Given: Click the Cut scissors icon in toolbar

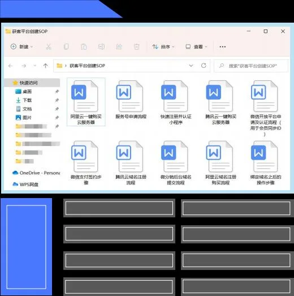Looking at the screenshot, I should tap(49, 46).
